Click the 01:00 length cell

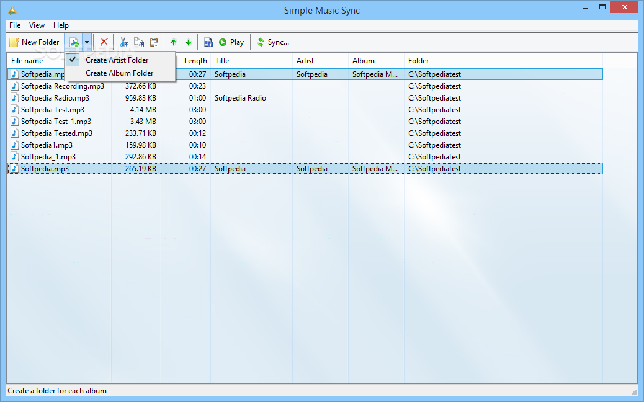(x=197, y=98)
